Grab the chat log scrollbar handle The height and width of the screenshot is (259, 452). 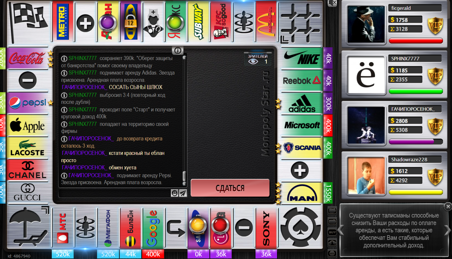tap(184, 176)
